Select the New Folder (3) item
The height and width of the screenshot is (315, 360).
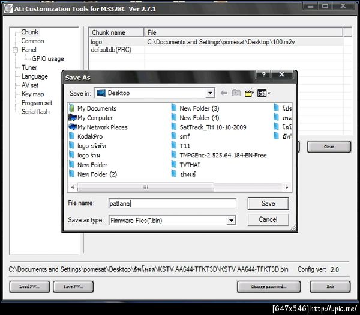tap(195, 108)
